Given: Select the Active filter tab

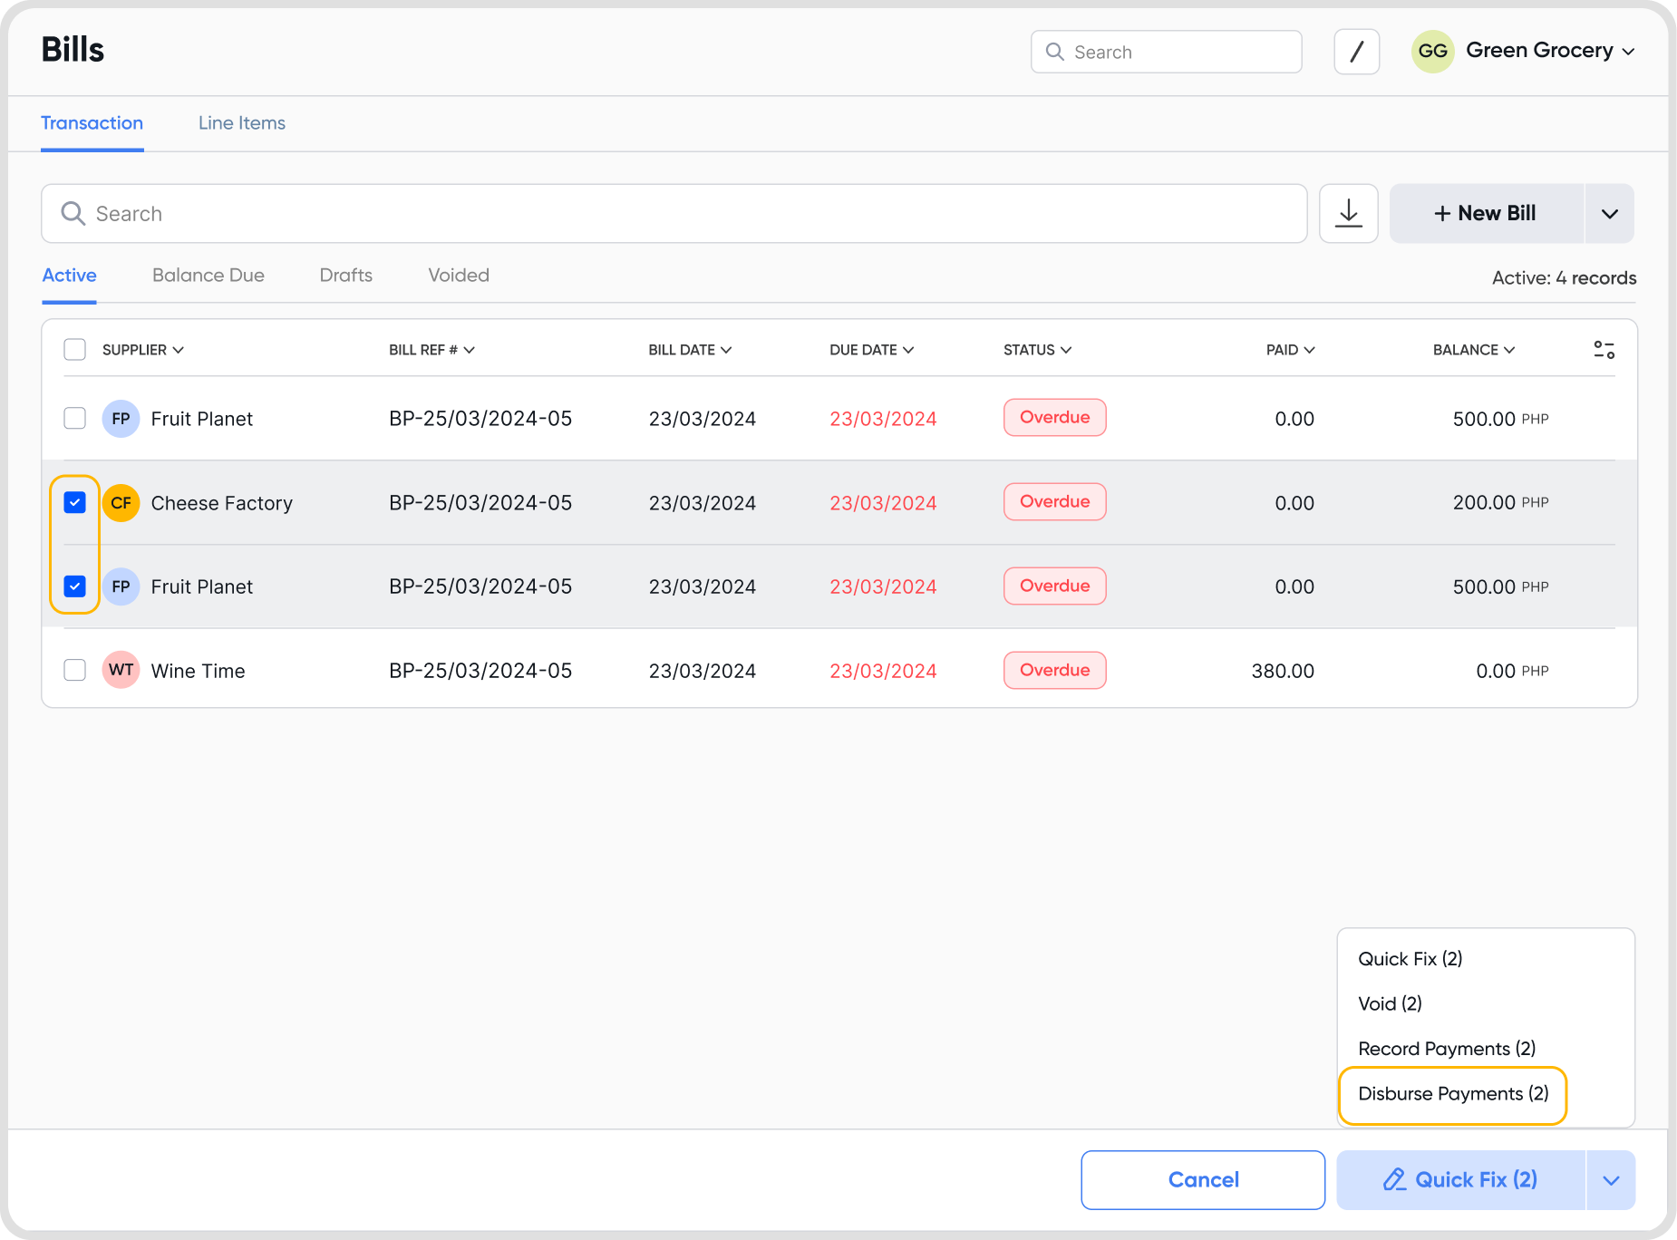Looking at the screenshot, I should tap(70, 276).
